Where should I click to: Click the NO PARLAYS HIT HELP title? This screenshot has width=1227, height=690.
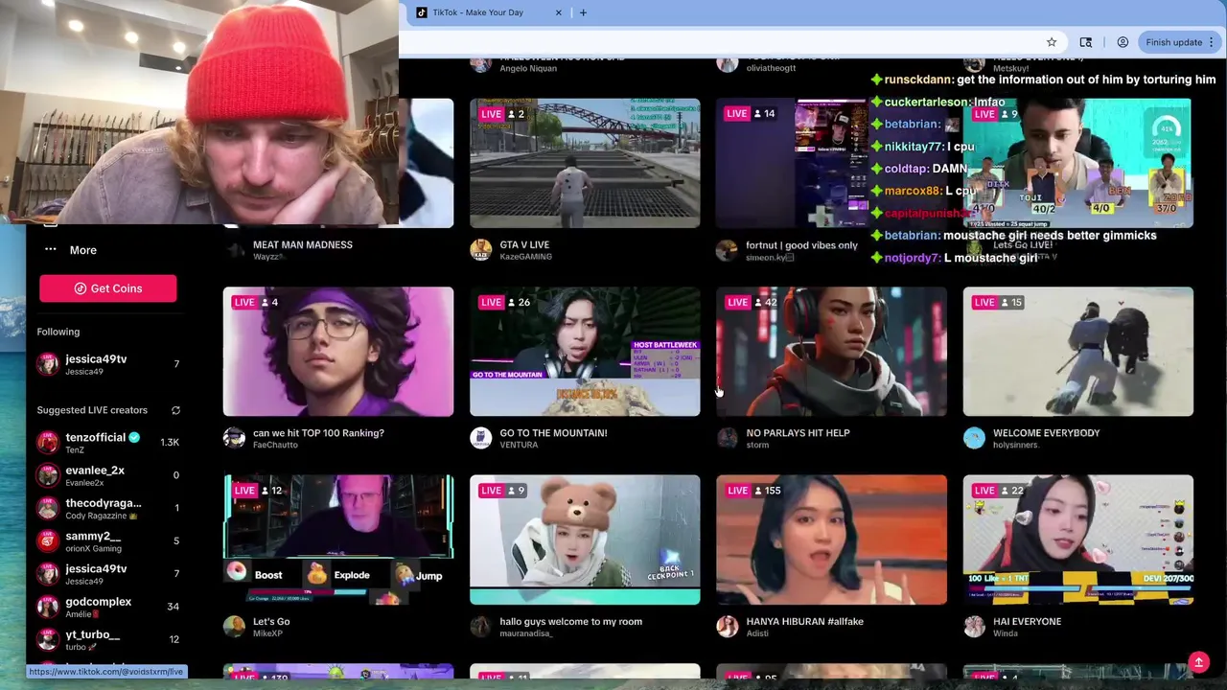pyautogui.click(x=798, y=433)
